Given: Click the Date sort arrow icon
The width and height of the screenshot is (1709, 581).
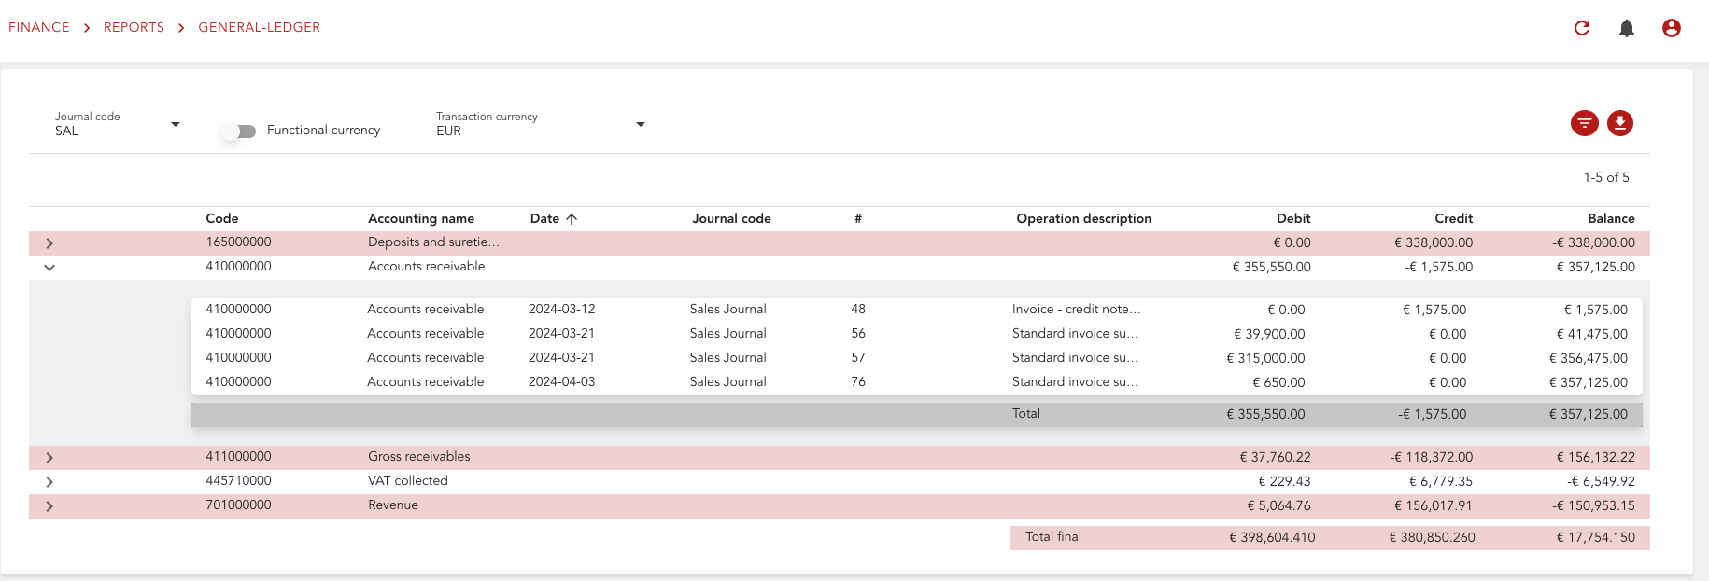Looking at the screenshot, I should pyautogui.click(x=572, y=219).
